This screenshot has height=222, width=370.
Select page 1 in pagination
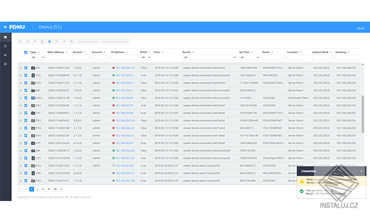tap(31, 189)
